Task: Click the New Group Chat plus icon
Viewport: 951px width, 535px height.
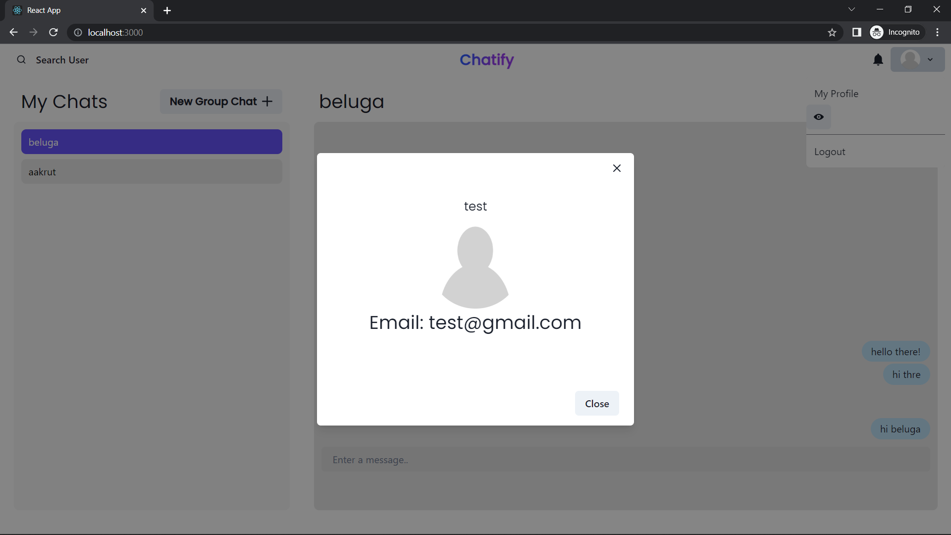Action: click(x=268, y=101)
